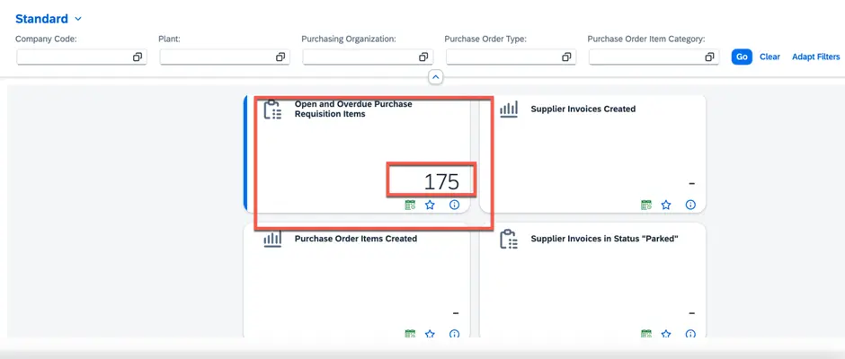This screenshot has height=359, width=845.
Task: Open value help for Purchasing Organization field
Action: click(x=423, y=57)
